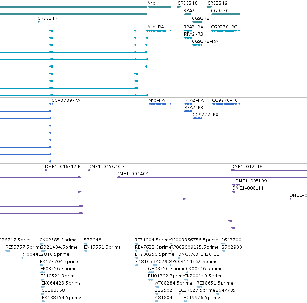Open the CG9270-PC protein label

click(x=225, y=100)
